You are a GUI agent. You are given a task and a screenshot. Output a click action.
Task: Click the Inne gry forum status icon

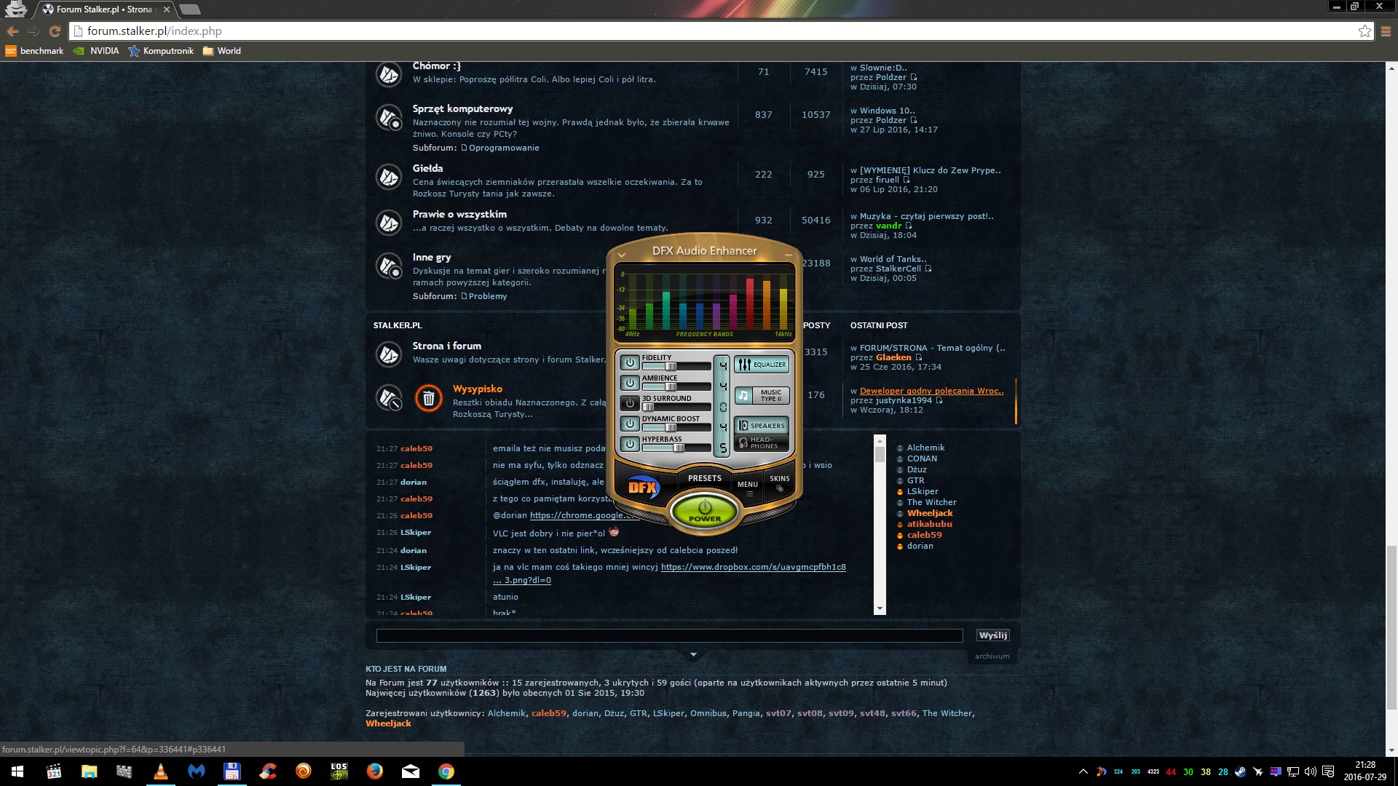389,266
